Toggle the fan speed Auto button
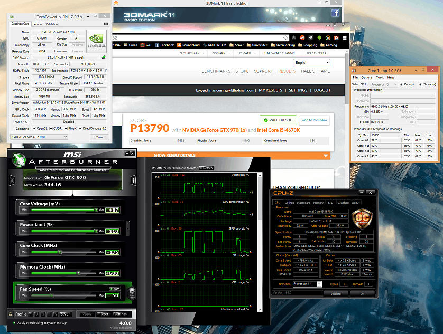Screen dimensions: 443x334 pos(115,289)
